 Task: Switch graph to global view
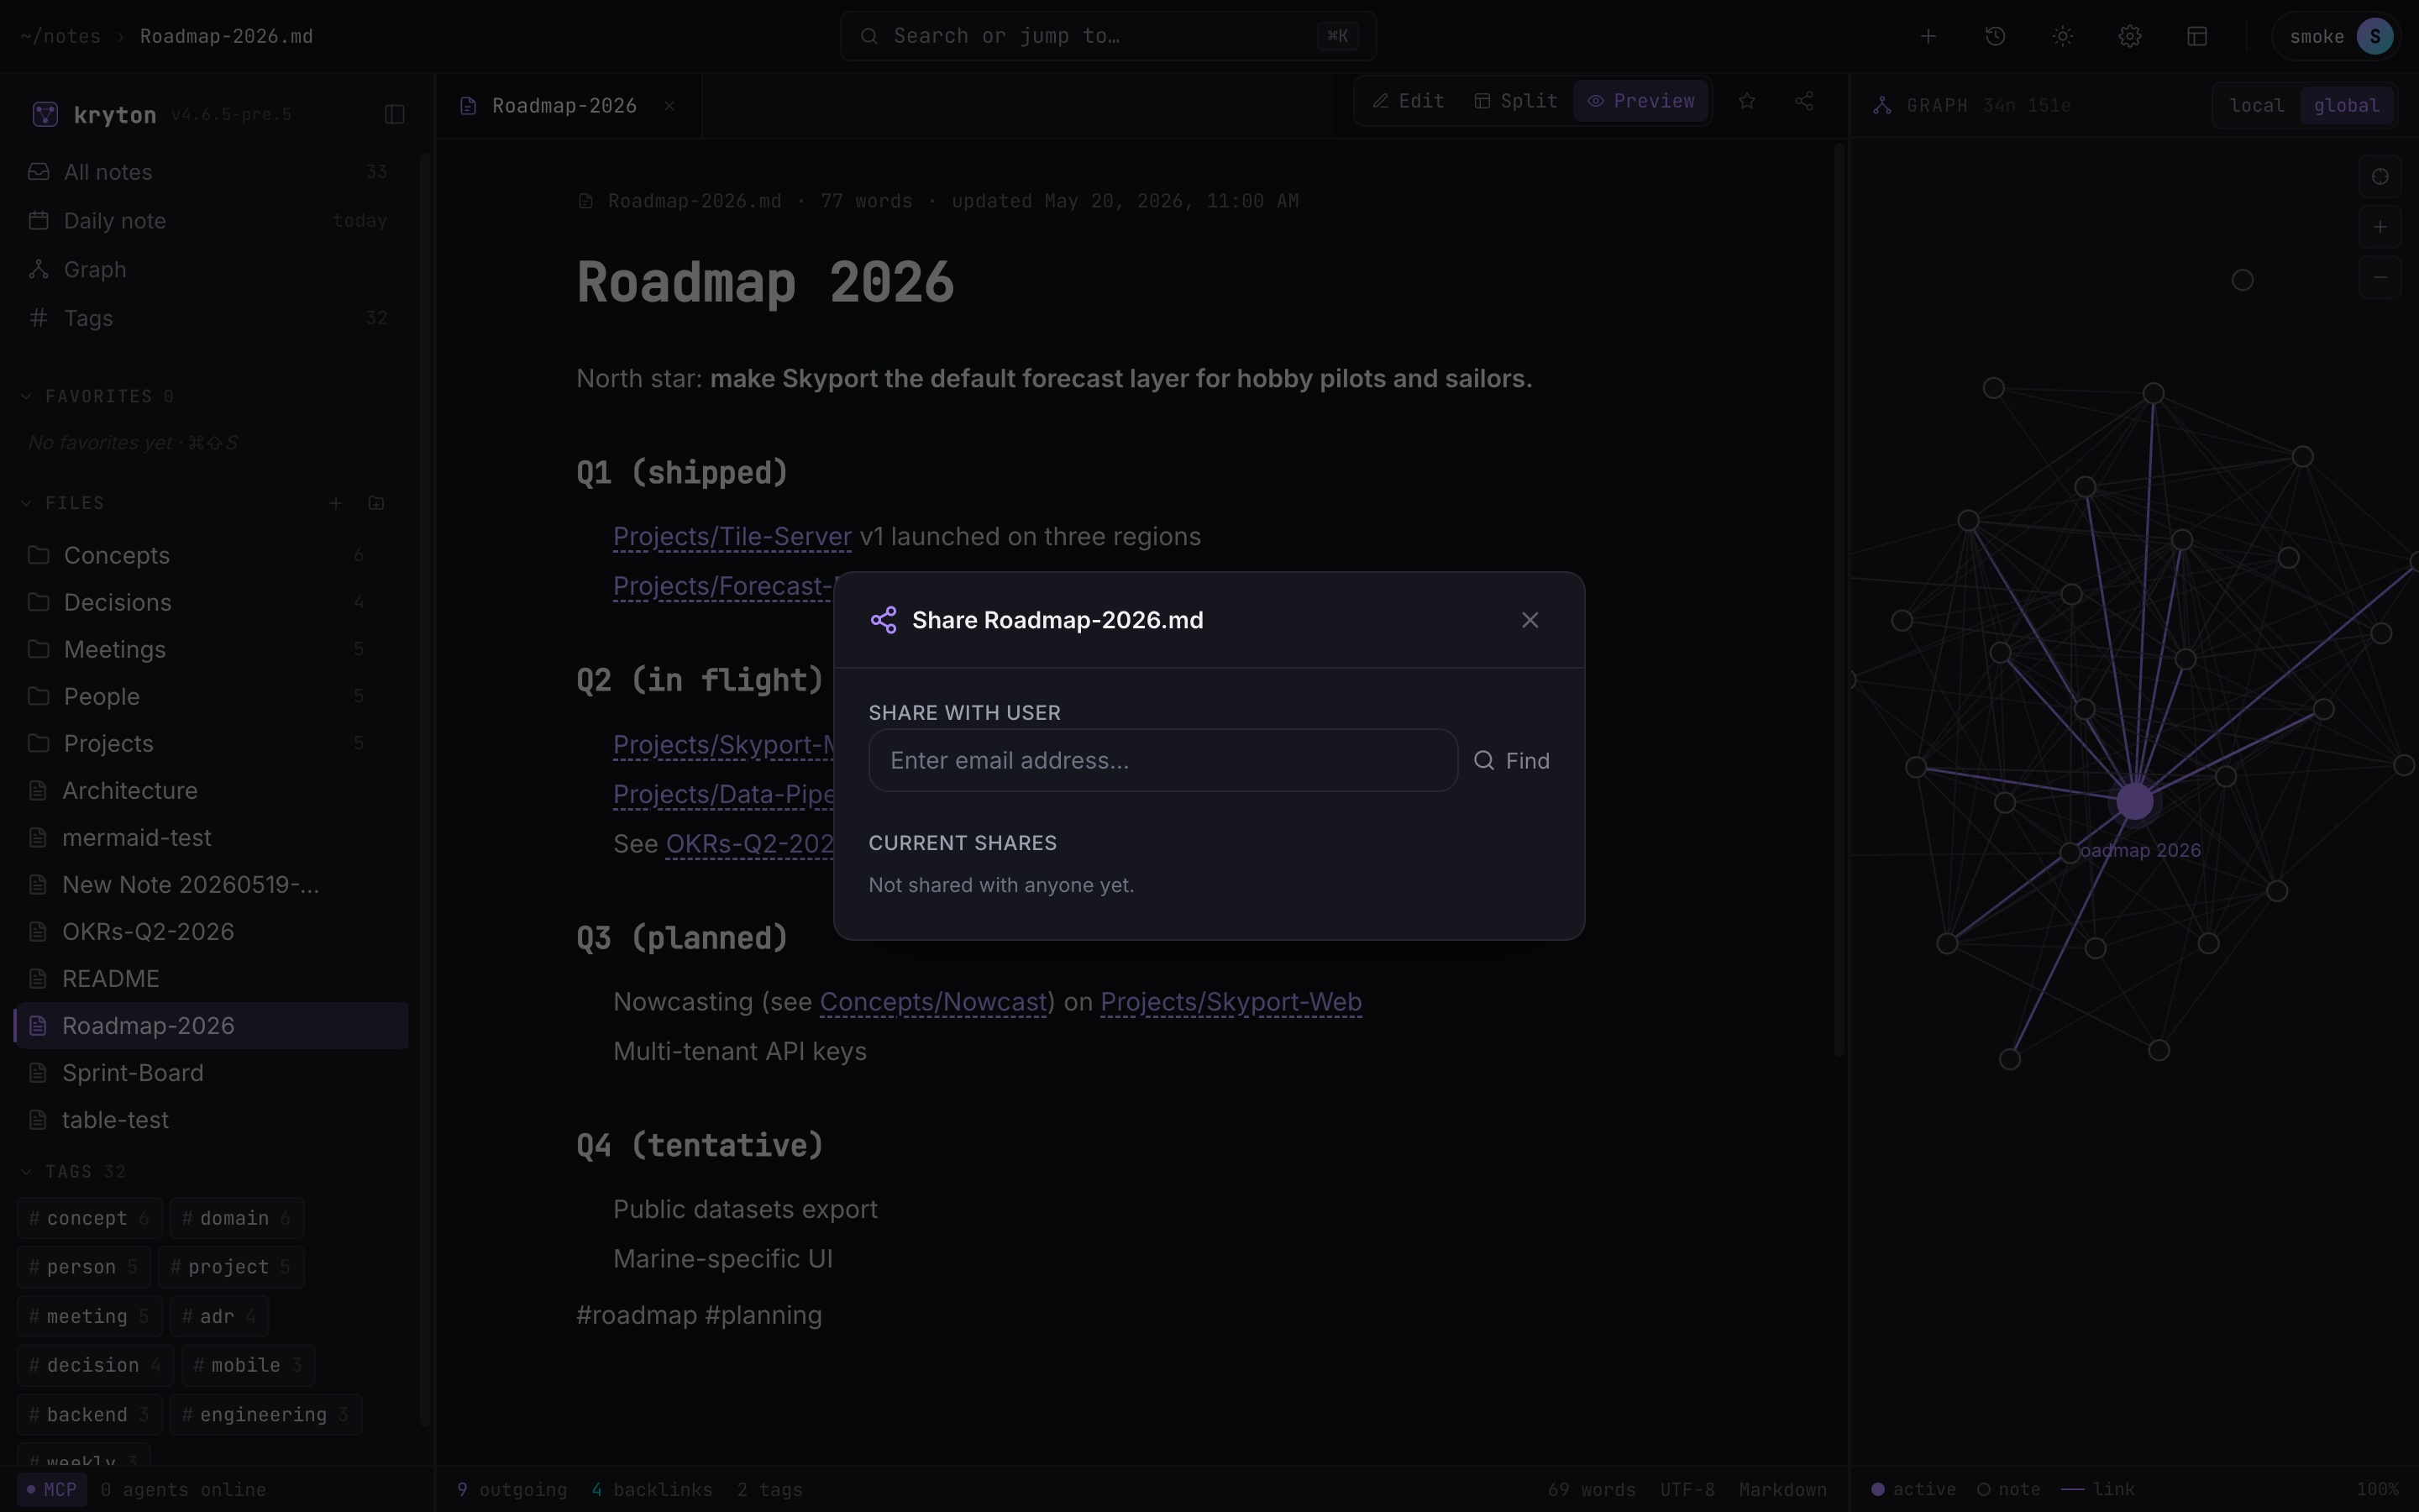(2346, 106)
